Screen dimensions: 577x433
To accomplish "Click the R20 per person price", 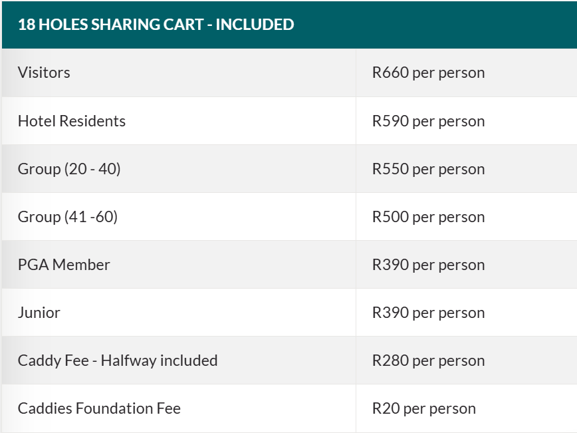I will pos(423,408).
